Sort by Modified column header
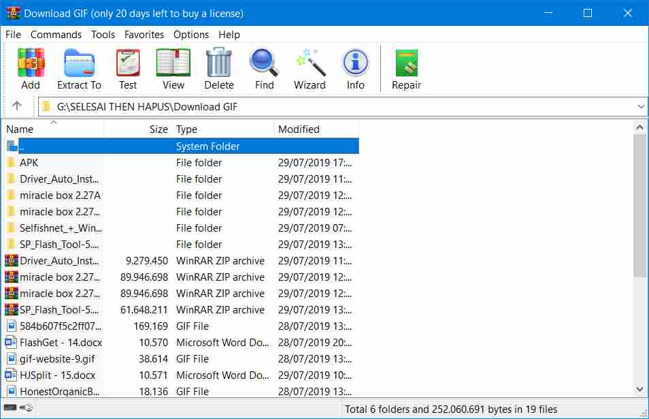This screenshot has width=649, height=419. (x=316, y=129)
